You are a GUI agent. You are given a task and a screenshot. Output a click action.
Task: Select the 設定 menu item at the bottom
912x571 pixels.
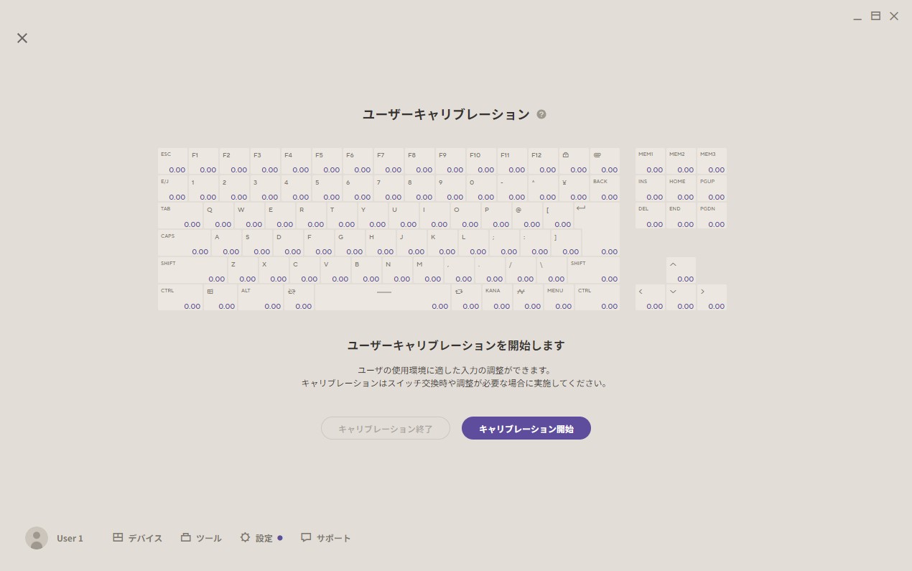tap(262, 537)
